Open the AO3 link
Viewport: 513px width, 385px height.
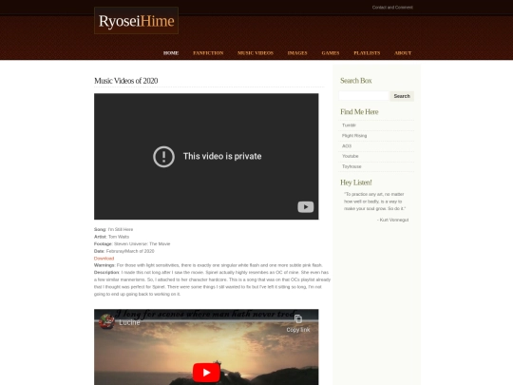[x=347, y=146]
